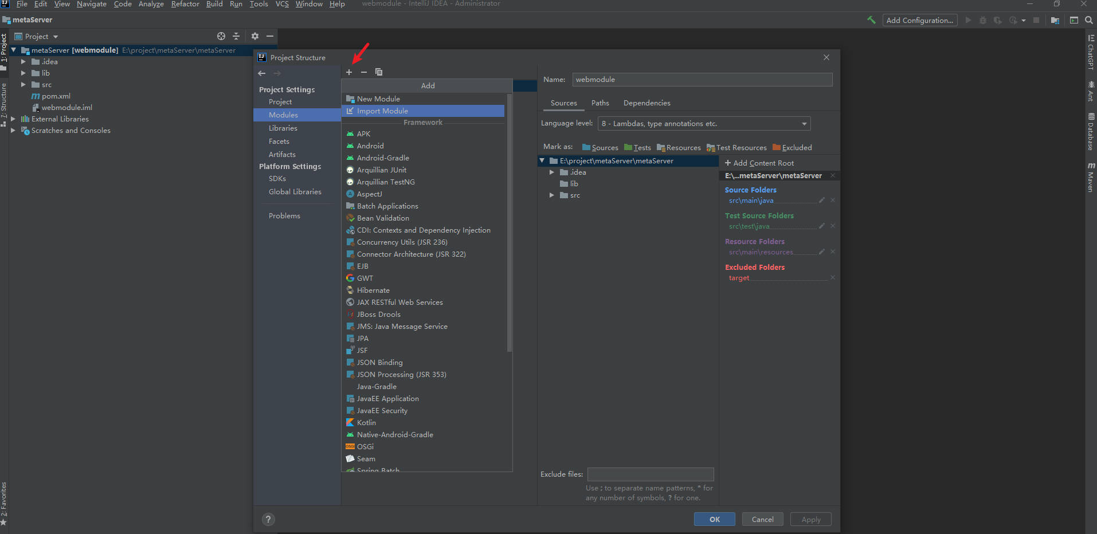Viewport: 1097px width, 534px height.
Task: Choose Kotlin framework from Add list
Action: coord(423,422)
